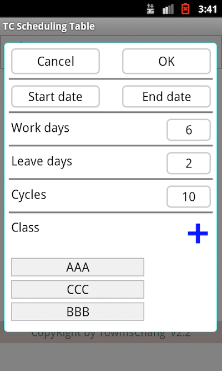The height and width of the screenshot is (371, 222).
Task: Tap the signal strength icon
Action: pyautogui.click(x=168, y=9)
